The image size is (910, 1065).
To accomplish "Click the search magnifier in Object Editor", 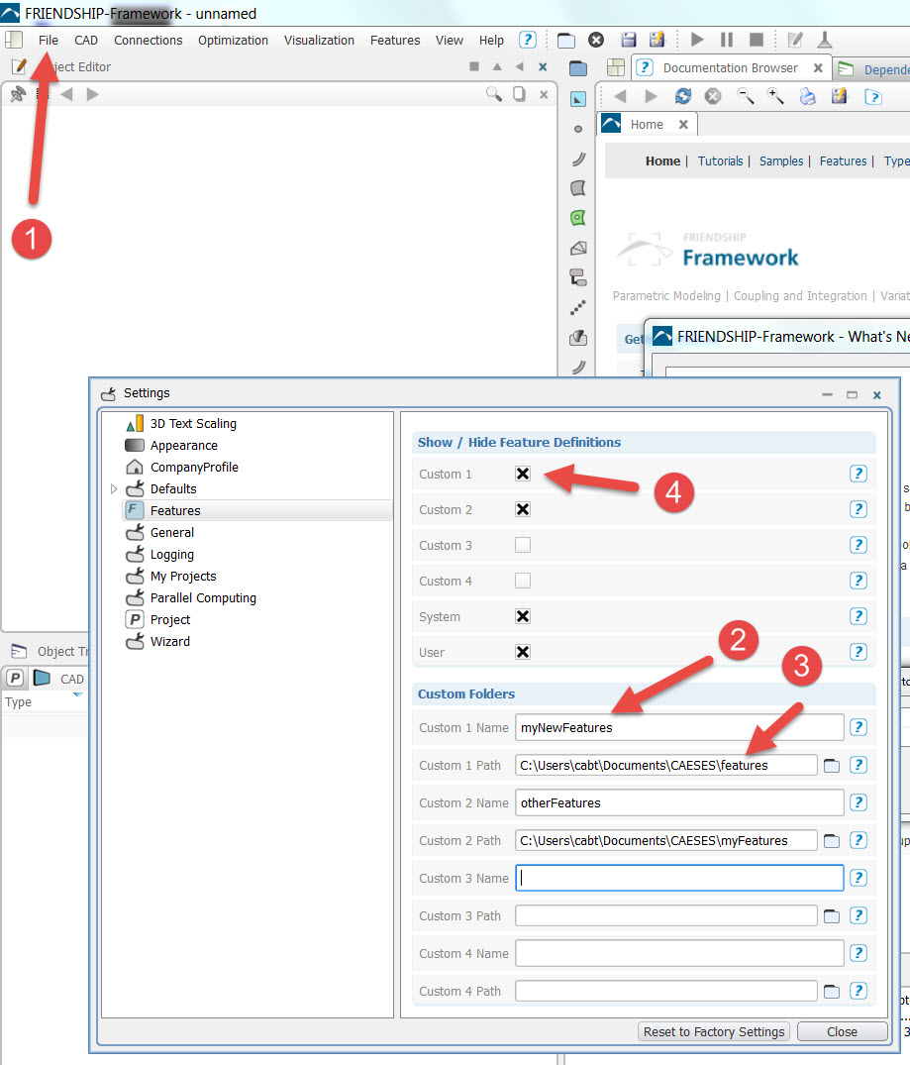I will pyautogui.click(x=494, y=94).
